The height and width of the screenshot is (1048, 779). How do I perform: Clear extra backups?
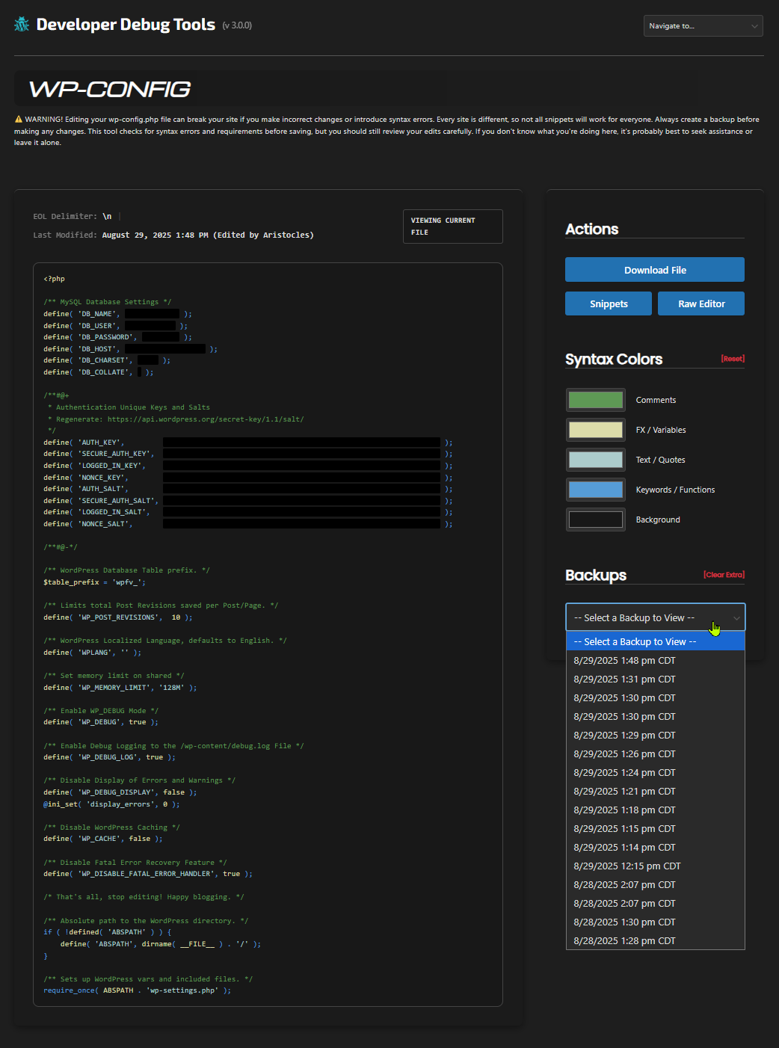[x=723, y=574]
